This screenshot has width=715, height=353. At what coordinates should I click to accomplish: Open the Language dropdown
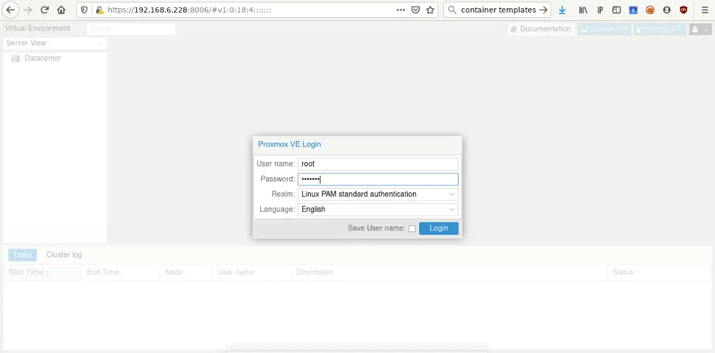coord(452,209)
